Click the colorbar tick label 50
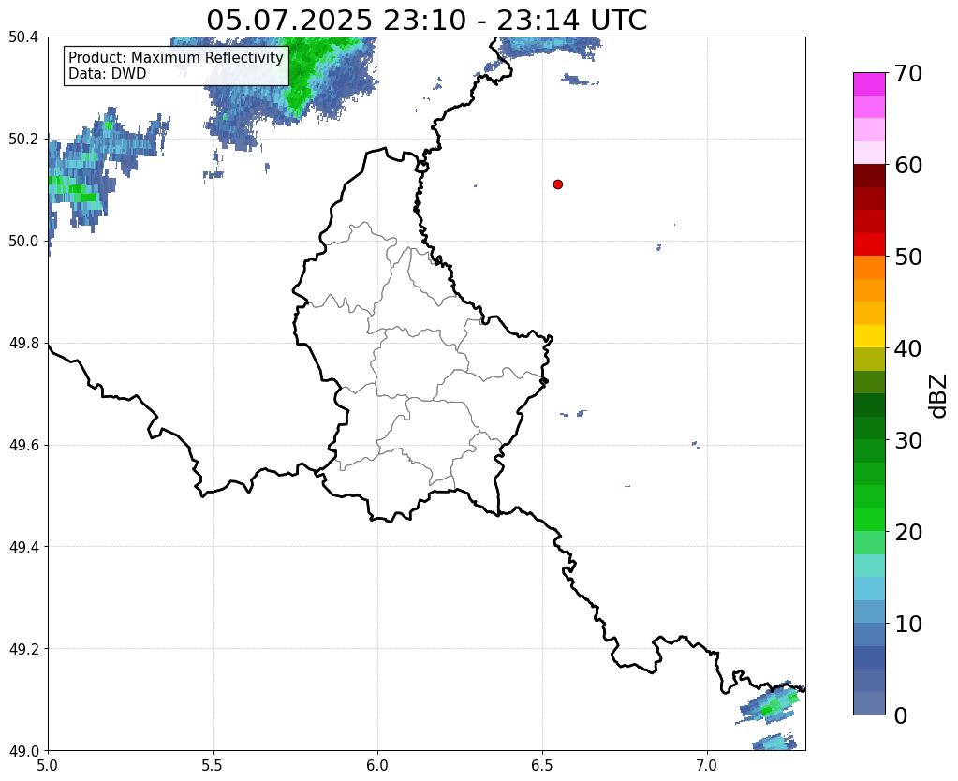This screenshot has width=958, height=781. pyautogui.click(x=908, y=257)
